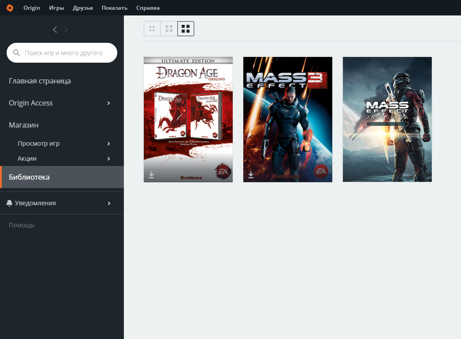This screenshot has width=461, height=339.
Task: Click download icon on Mass Effect 3
Action: pyautogui.click(x=251, y=175)
